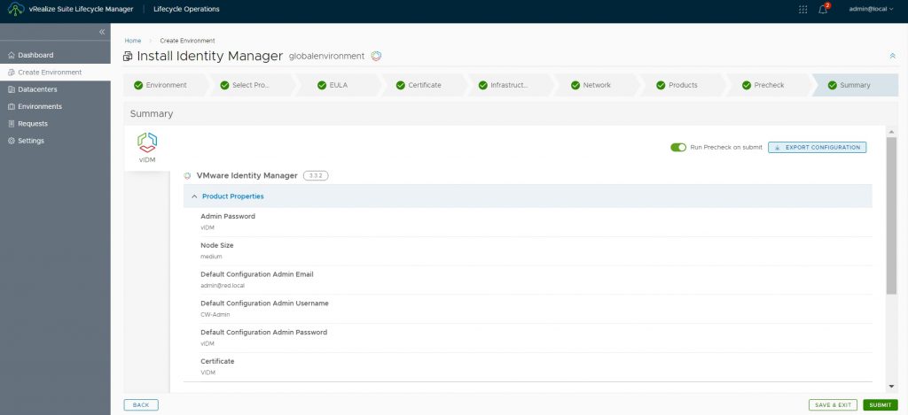Click the Lifecycle Operations header title

[x=186, y=9]
